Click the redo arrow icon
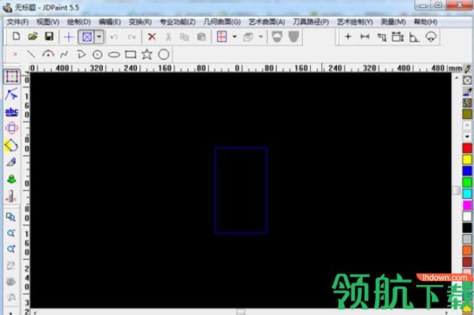 click(131, 37)
